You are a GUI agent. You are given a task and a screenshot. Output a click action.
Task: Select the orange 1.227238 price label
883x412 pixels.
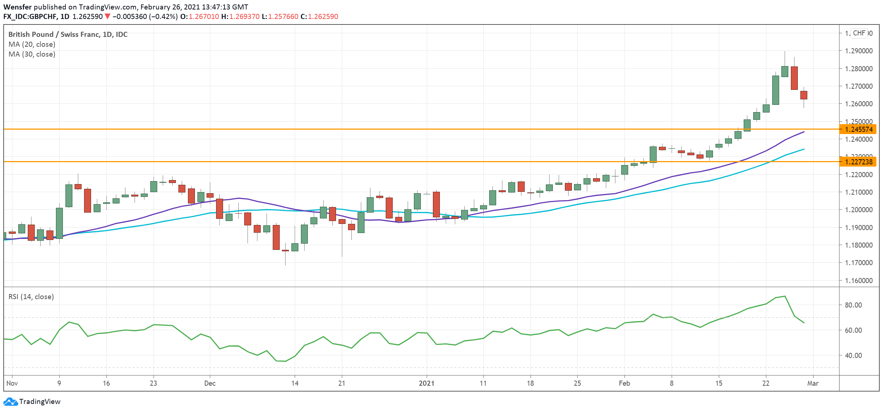coord(859,162)
